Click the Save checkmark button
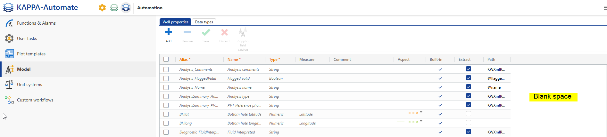Screen dimensions: 607x137 [x=206, y=35]
